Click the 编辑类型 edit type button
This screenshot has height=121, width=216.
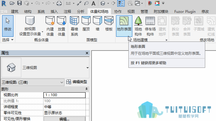[x=76, y=82]
